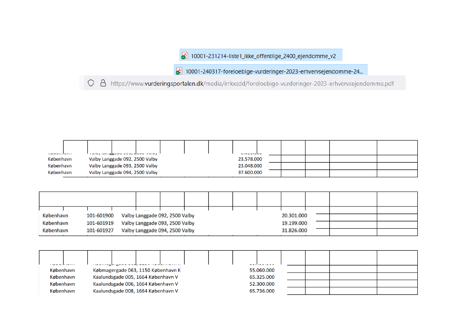Image resolution: width=475 pixels, height=336 pixels.
Task: Click the vurderingsportalen.dk URL address field
Action: [x=252, y=84]
